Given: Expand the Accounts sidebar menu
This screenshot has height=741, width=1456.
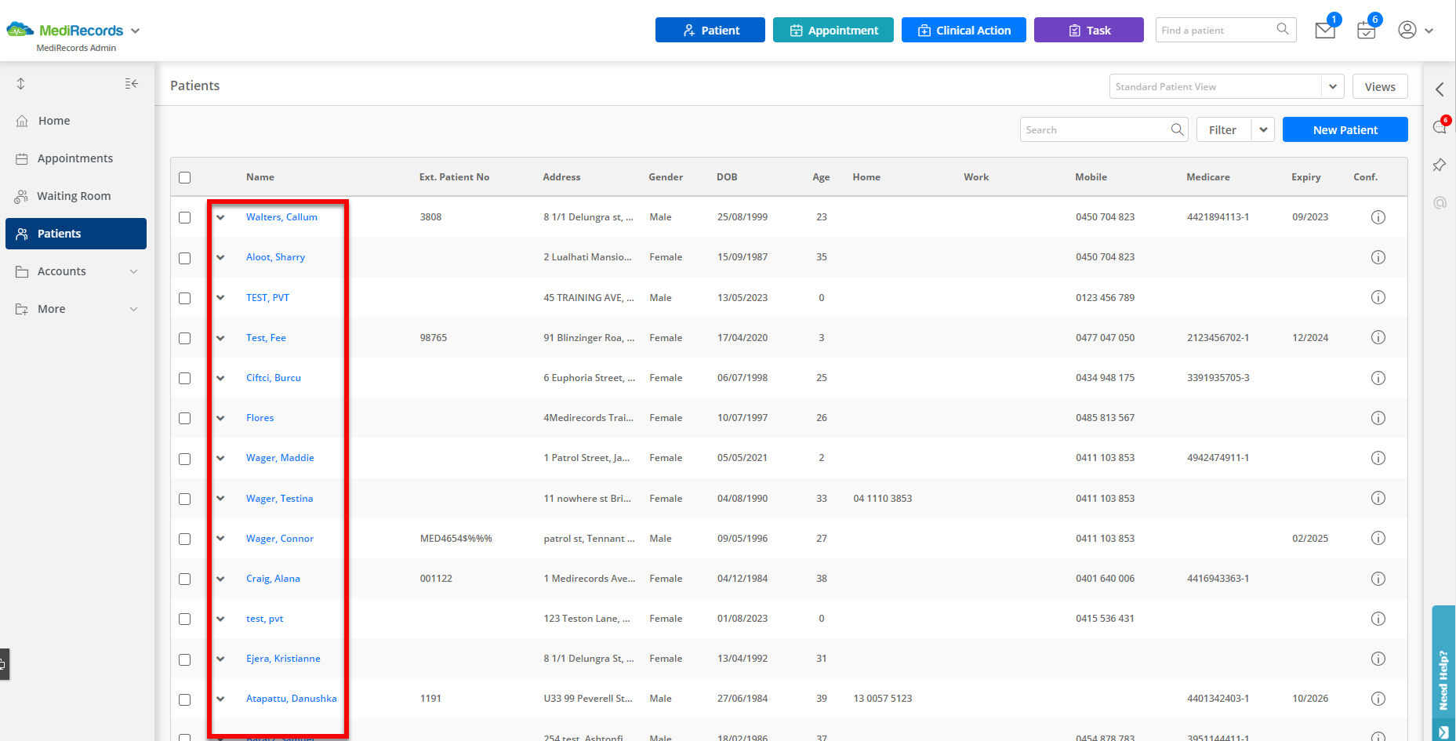Looking at the screenshot, I should (x=76, y=271).
